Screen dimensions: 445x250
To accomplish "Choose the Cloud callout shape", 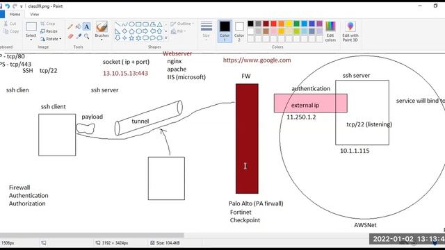I will click(159, 38).
